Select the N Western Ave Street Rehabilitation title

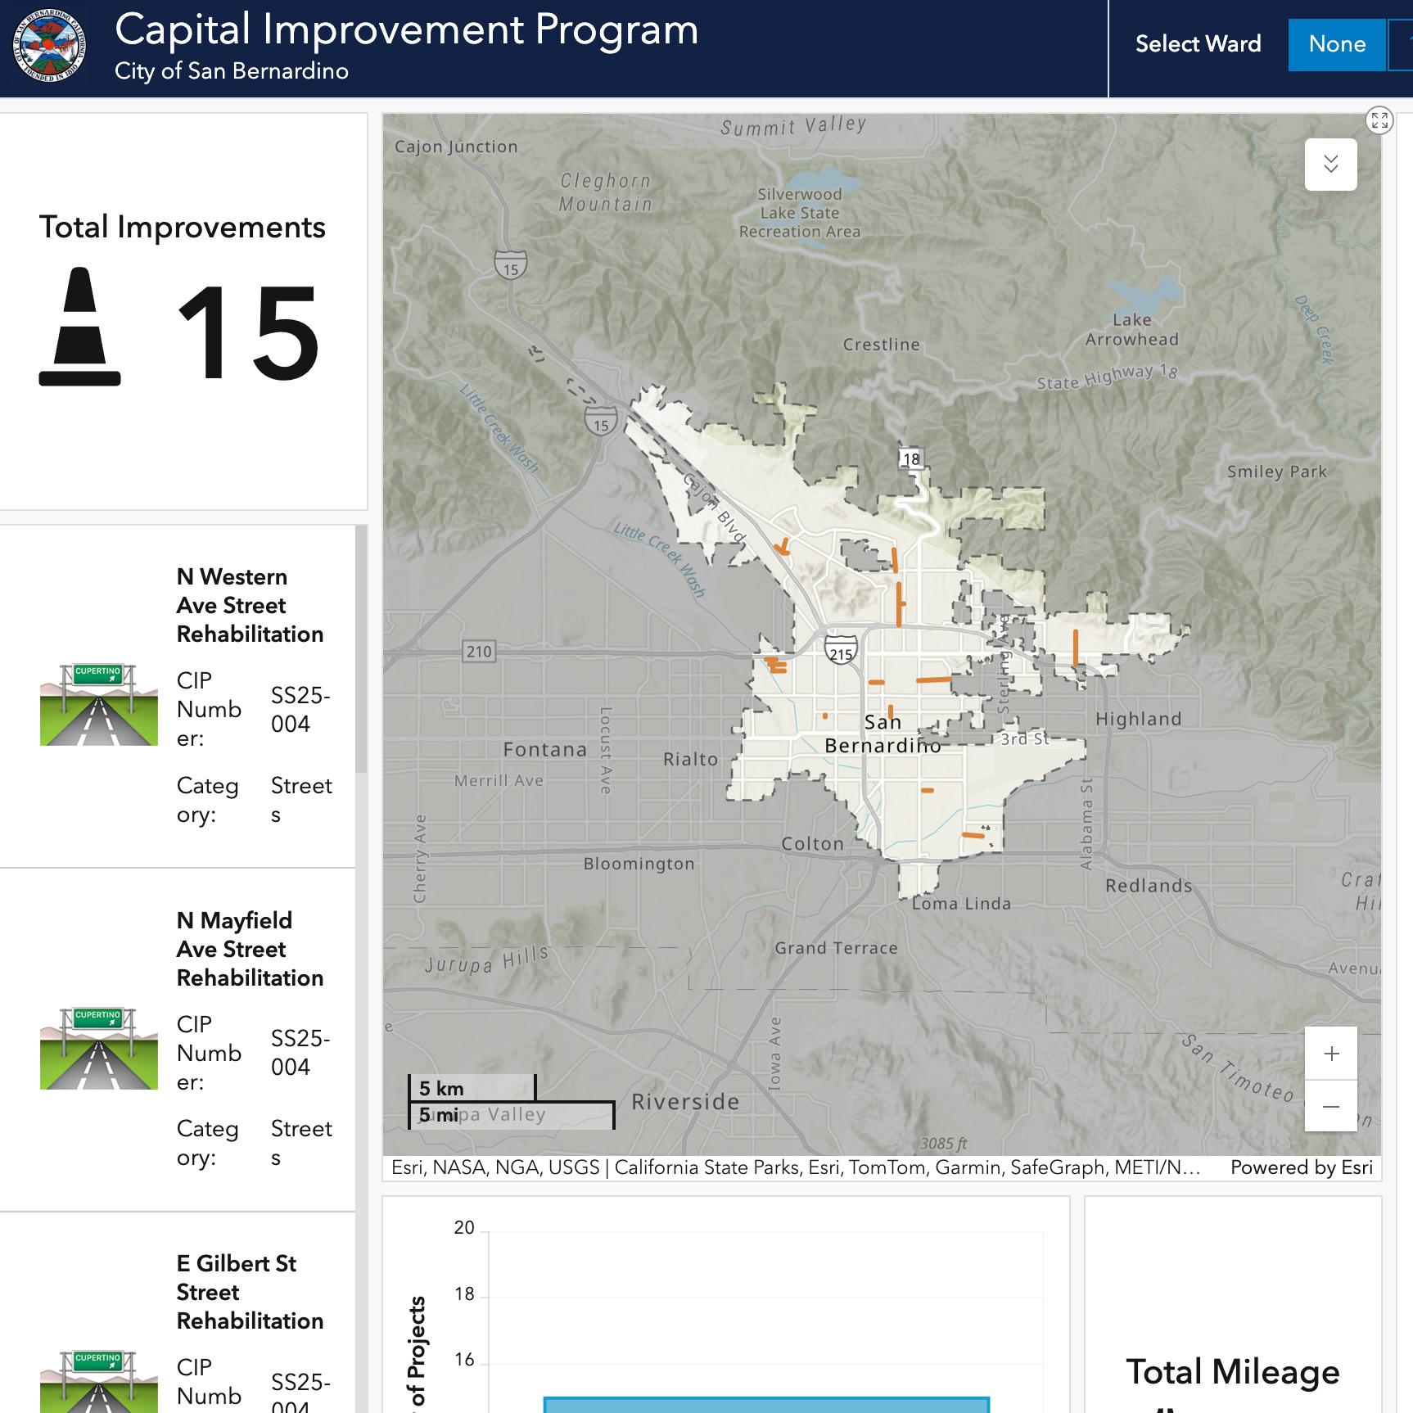250,605
